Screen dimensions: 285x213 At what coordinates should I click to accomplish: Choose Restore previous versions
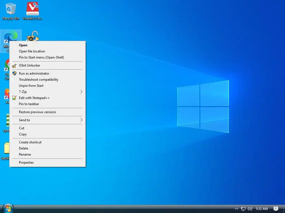click(x=47, y=112)
